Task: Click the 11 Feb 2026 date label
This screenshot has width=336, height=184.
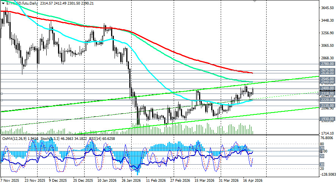Action: tap(155, 180)
